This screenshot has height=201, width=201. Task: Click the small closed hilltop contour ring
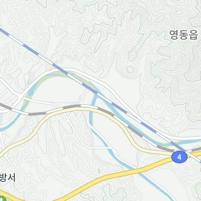[130, 69]
